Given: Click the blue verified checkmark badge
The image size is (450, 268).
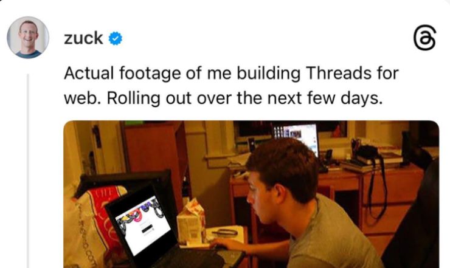Looking at the screenshot, I should (x=116, y=38).
